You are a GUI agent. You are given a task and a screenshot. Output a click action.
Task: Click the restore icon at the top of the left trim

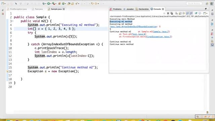[x=3, y=10]
